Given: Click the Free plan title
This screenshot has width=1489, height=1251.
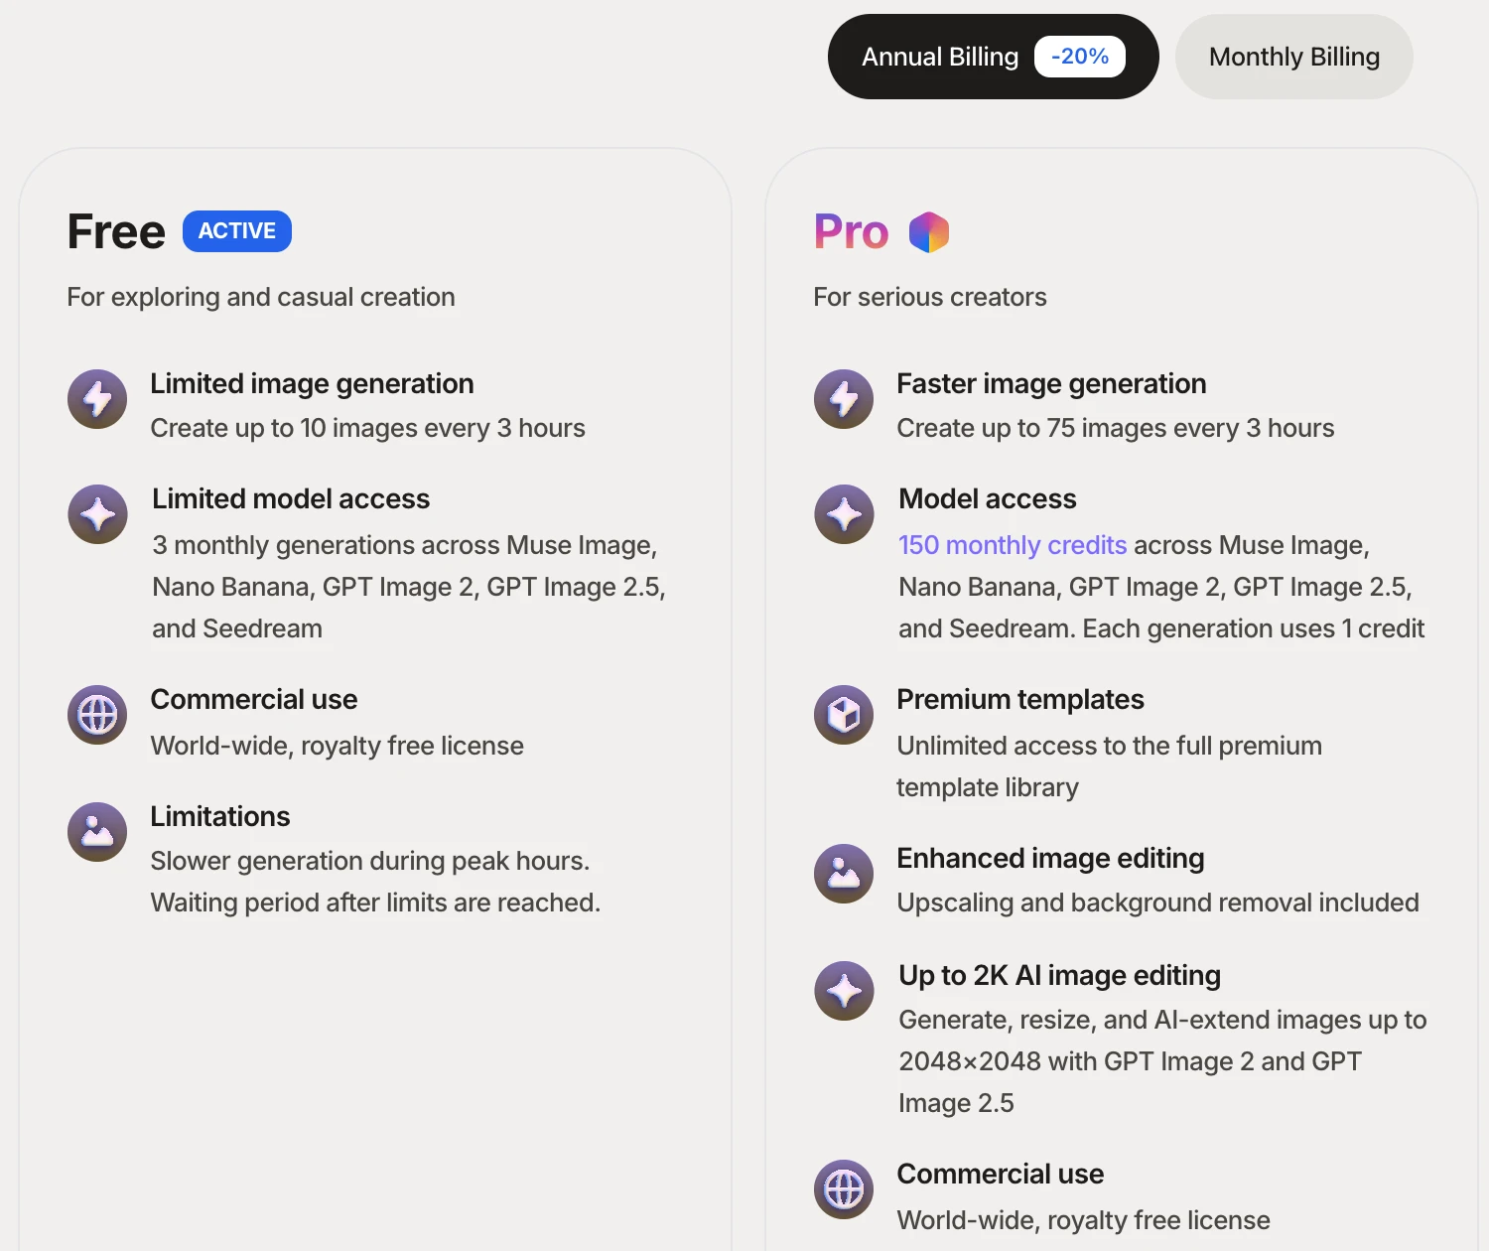Looking at the screenshot, I should click(116, 231).
